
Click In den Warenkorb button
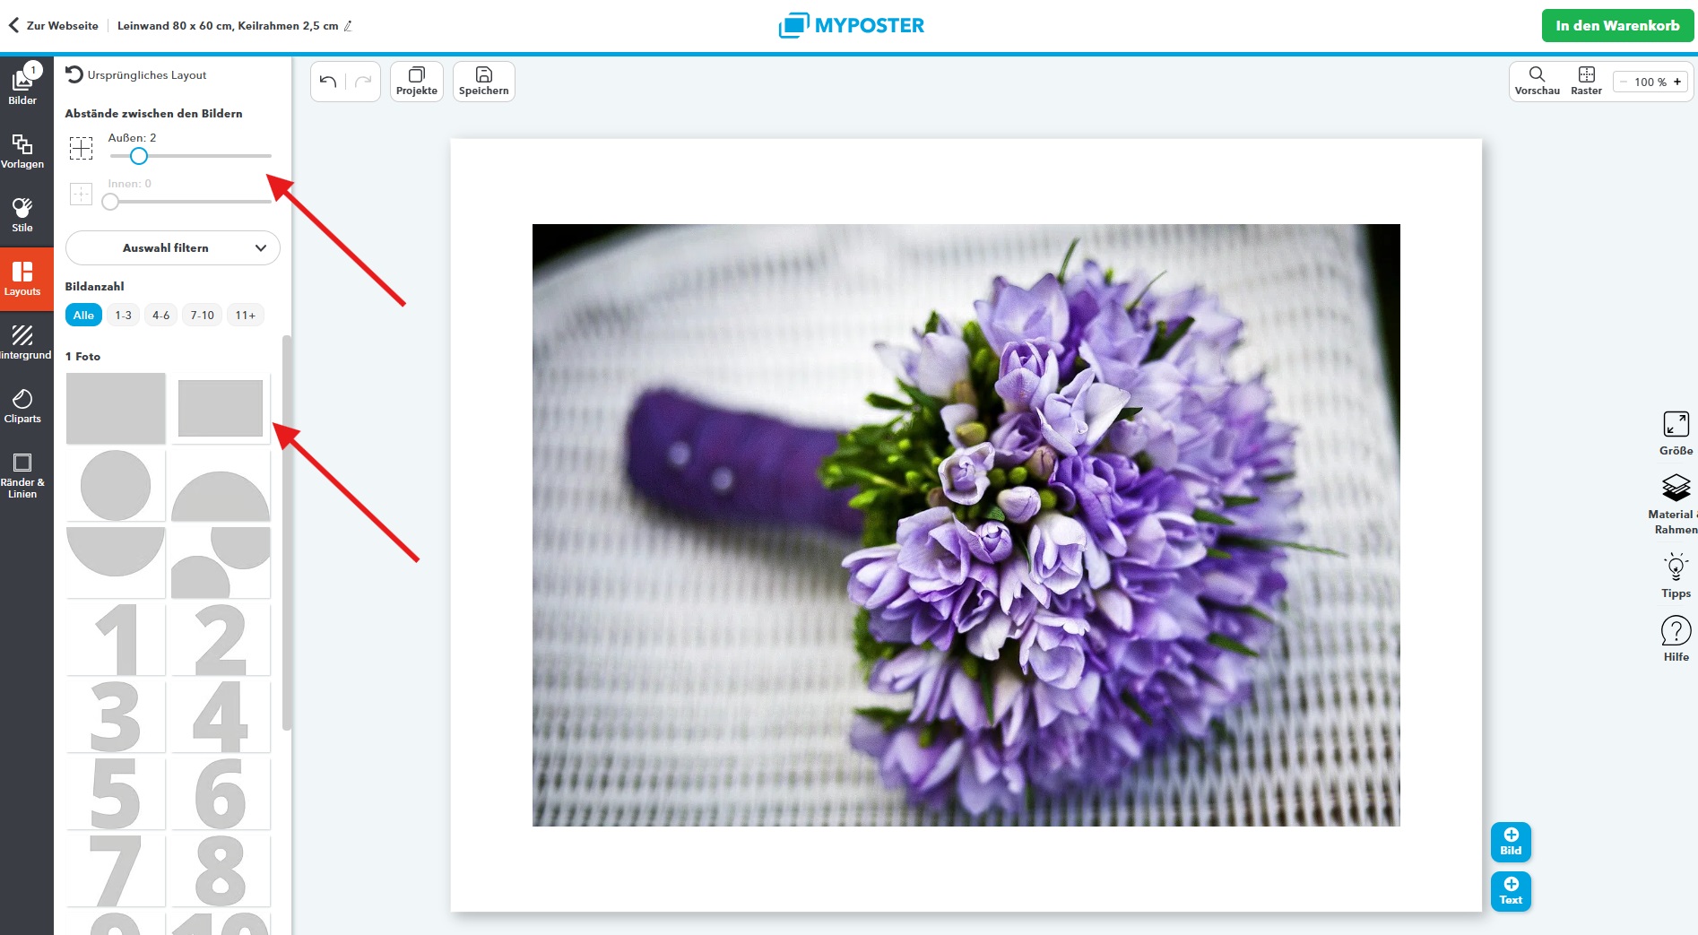1617,26
